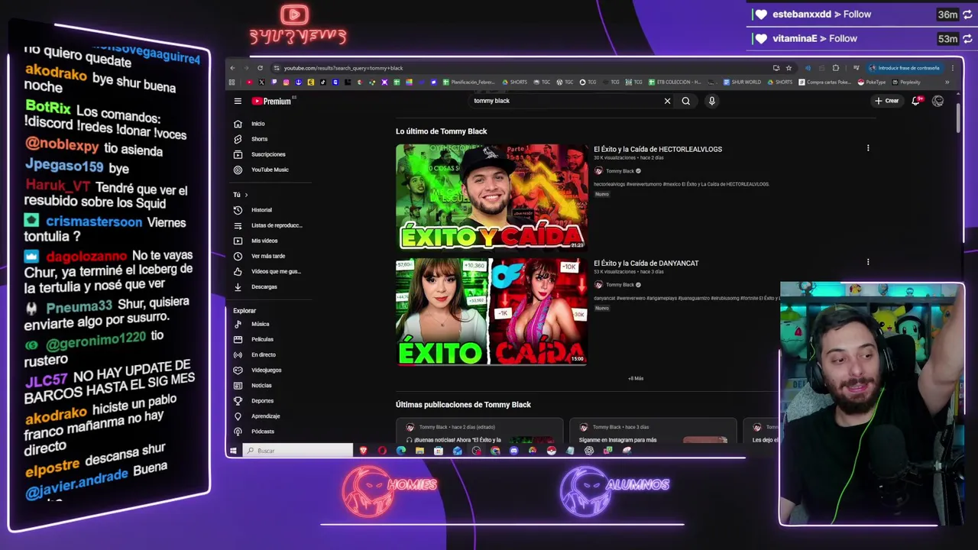Click the taskbar Buscar search box
Viewport: 978px width, 550px height.
(298, 451)
